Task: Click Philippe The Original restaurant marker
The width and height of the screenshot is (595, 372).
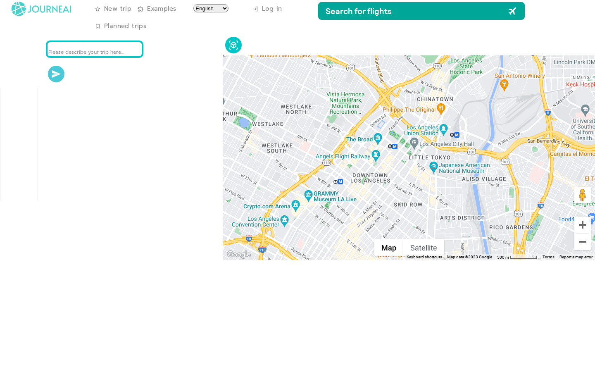Action: [x=441, y=109]
